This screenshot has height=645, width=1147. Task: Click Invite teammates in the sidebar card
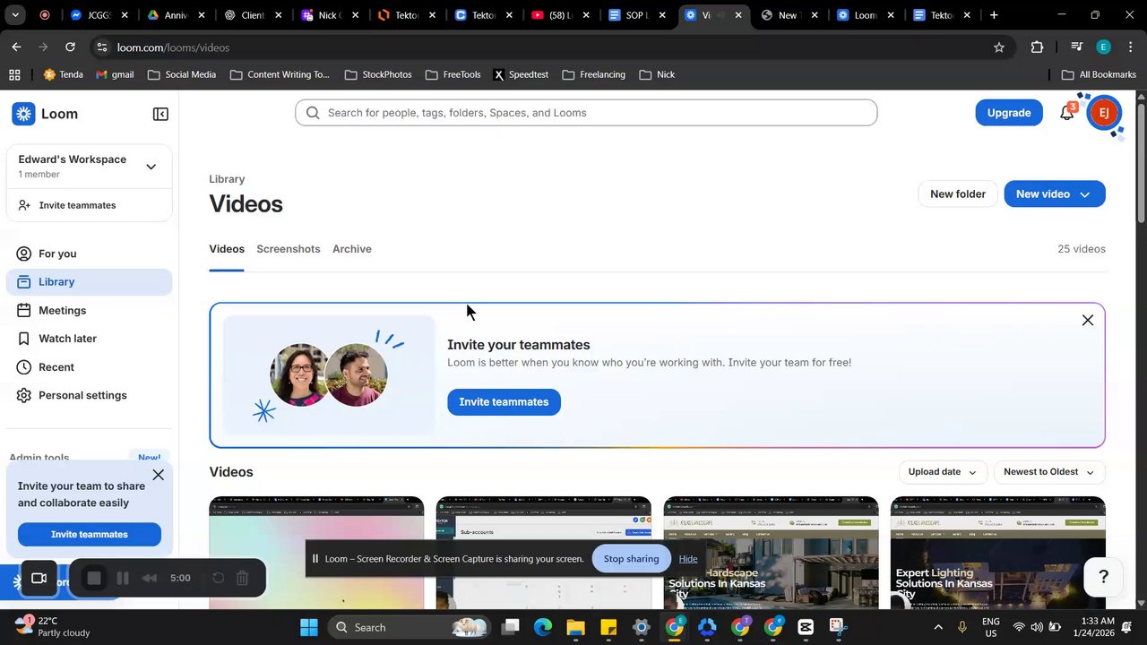tap(90, 535)
